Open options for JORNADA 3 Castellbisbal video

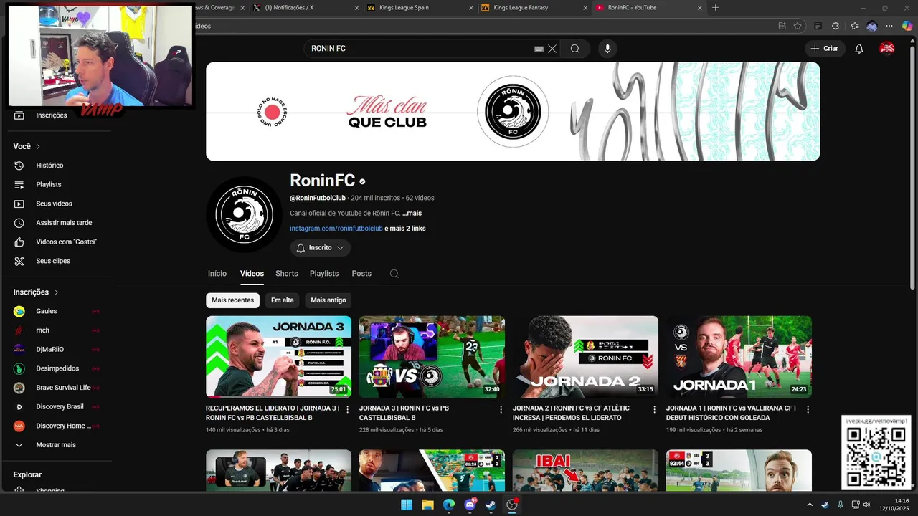click(x=501, y=409)
